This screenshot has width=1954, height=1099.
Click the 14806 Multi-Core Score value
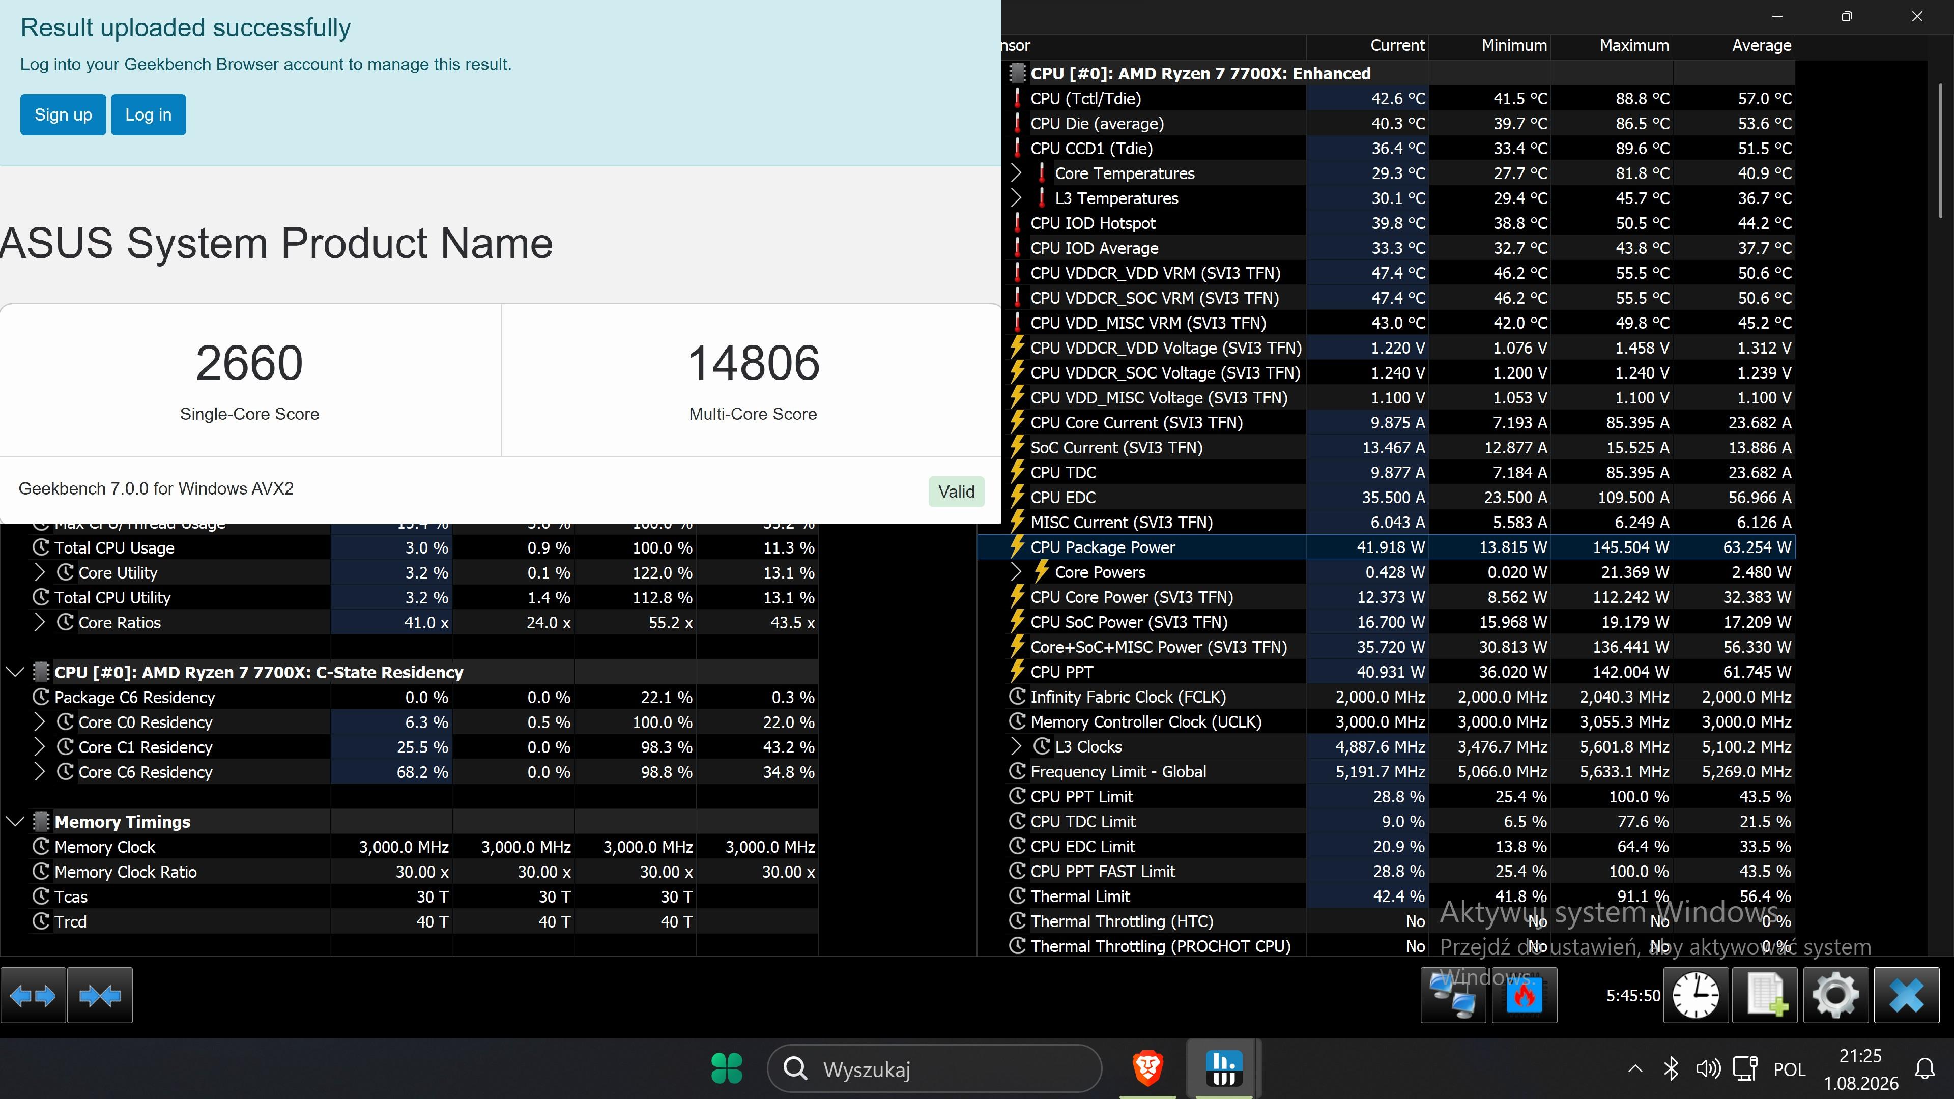point(753,363)
